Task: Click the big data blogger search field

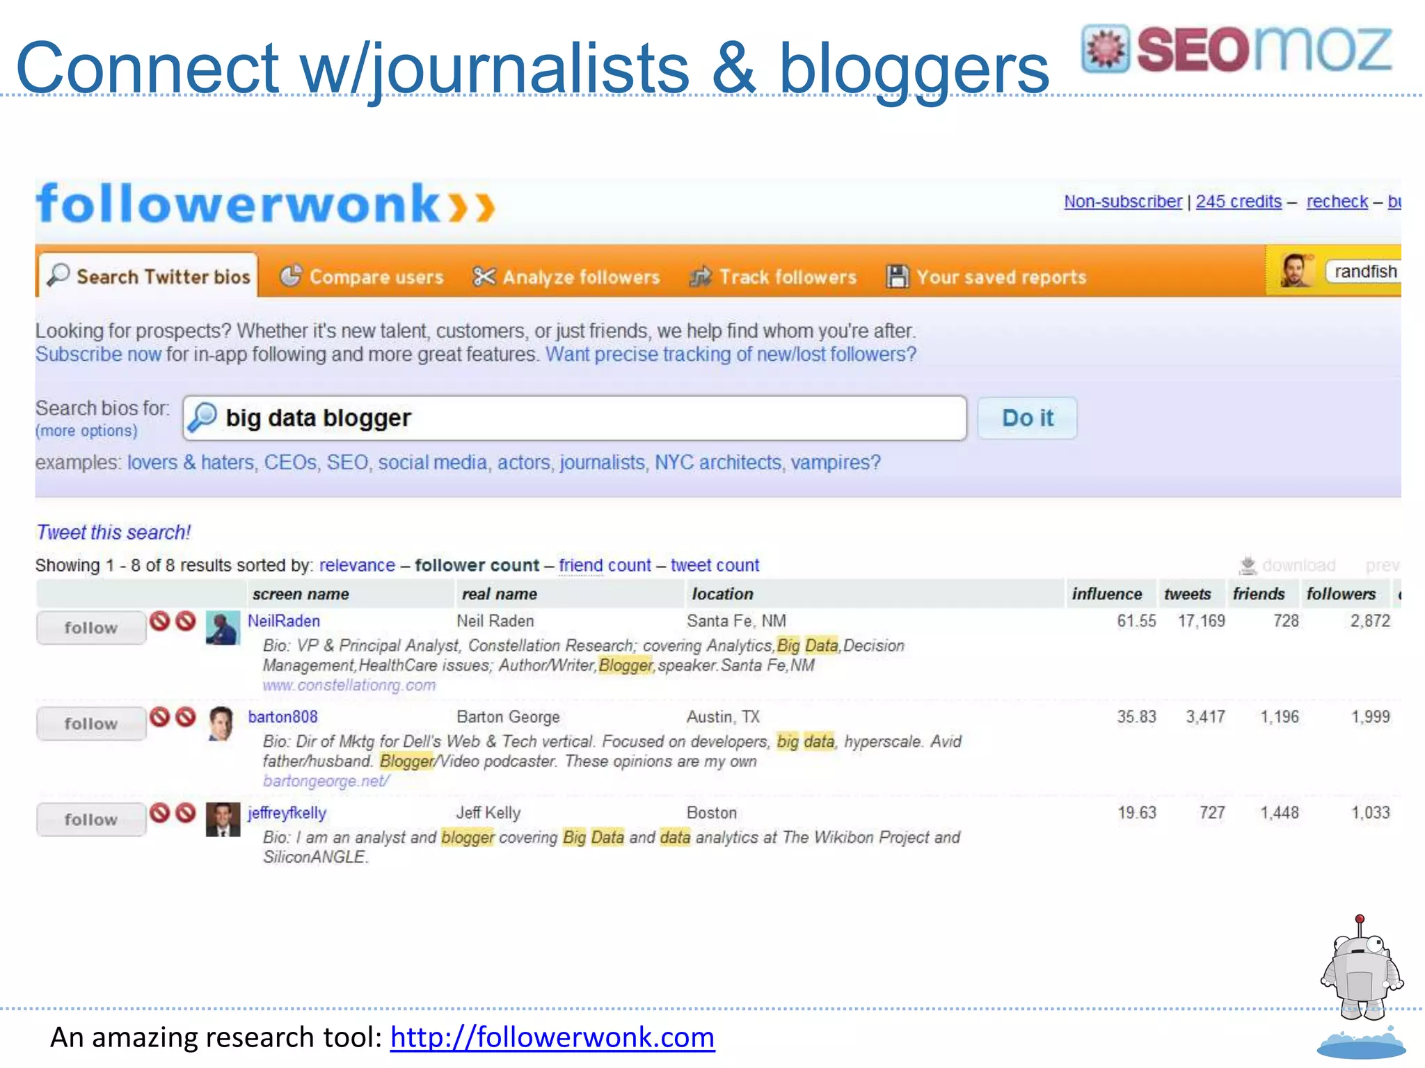Action: [x=575, y=418]
